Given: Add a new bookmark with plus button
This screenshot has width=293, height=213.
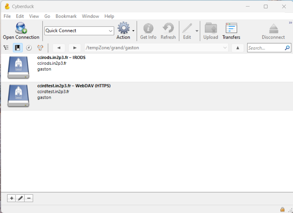Looking at the screenshot, I should 11,198.
